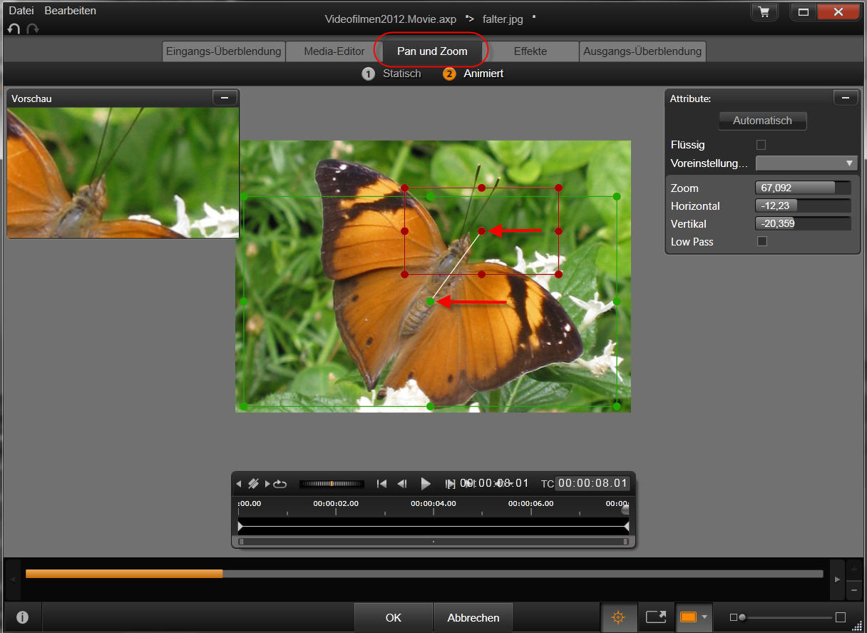Enable the Flüssig checkbox

(761, 145)
